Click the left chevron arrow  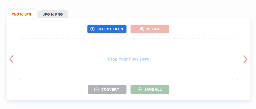click(11, 59)
